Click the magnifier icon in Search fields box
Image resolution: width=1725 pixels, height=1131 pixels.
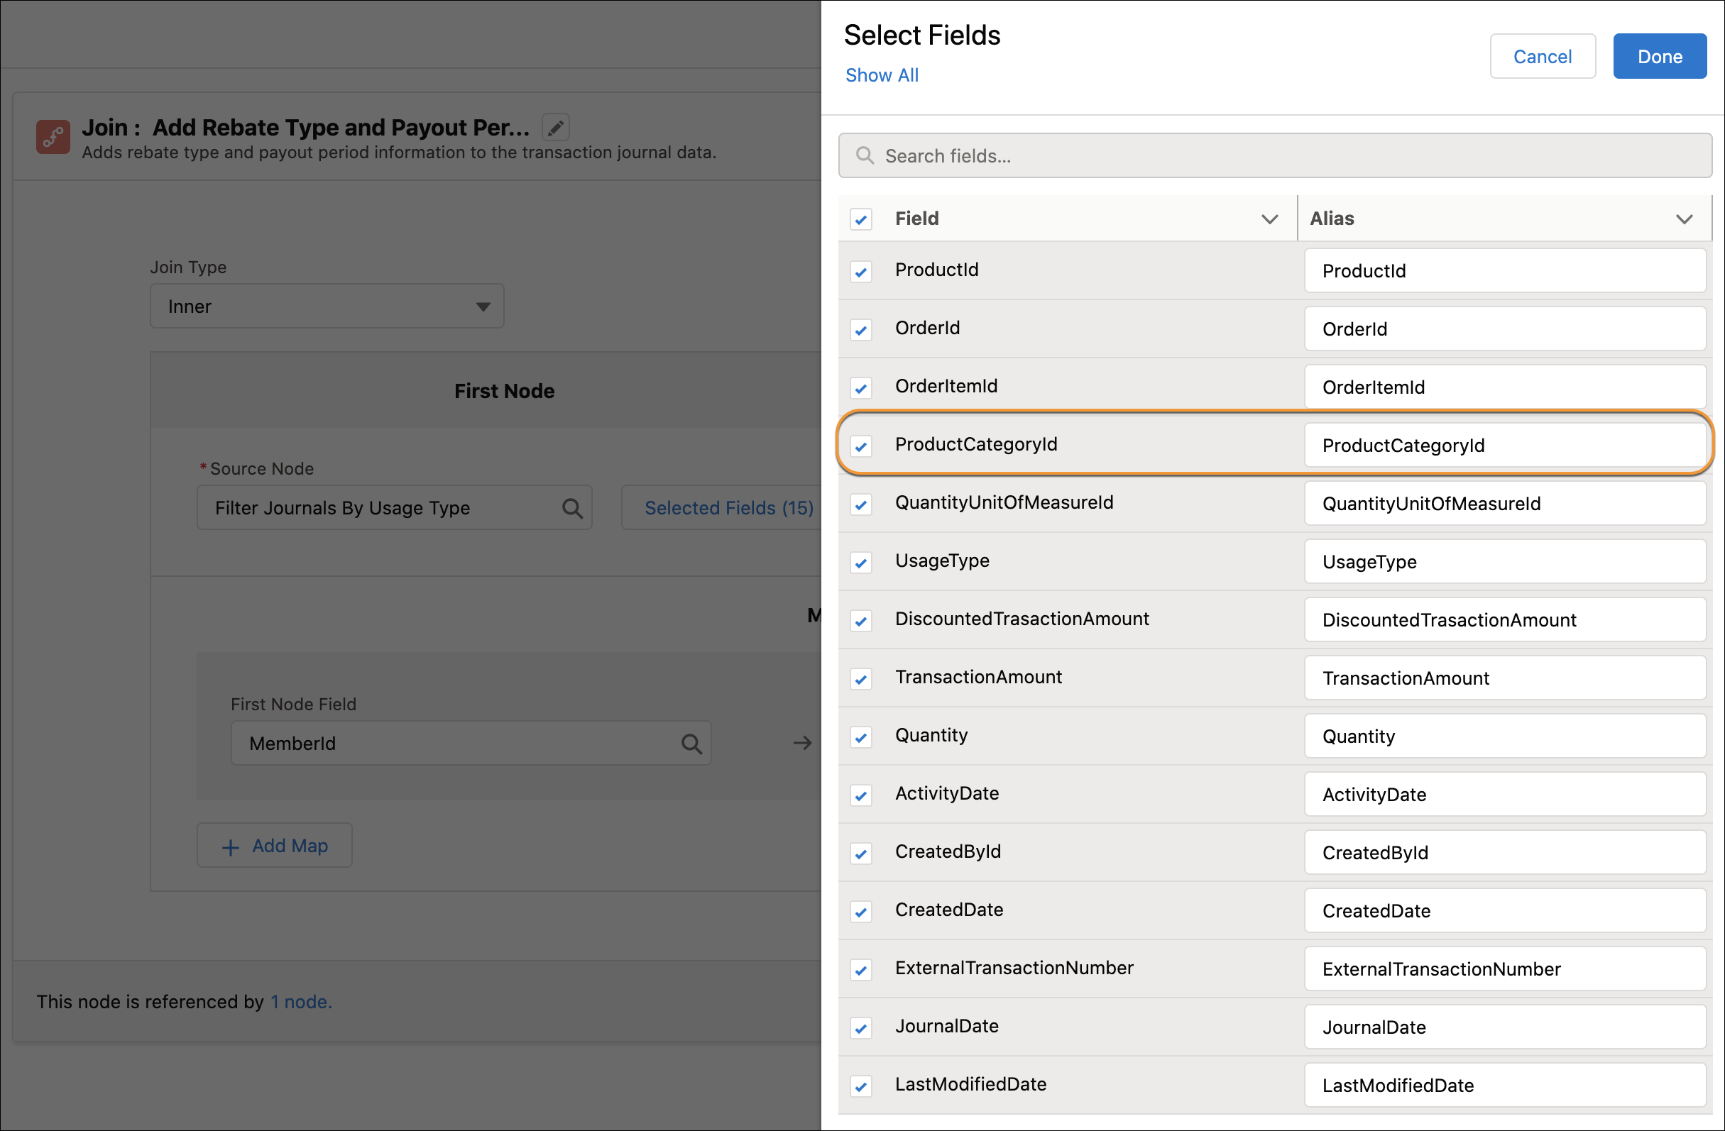[x=864, y=156]
